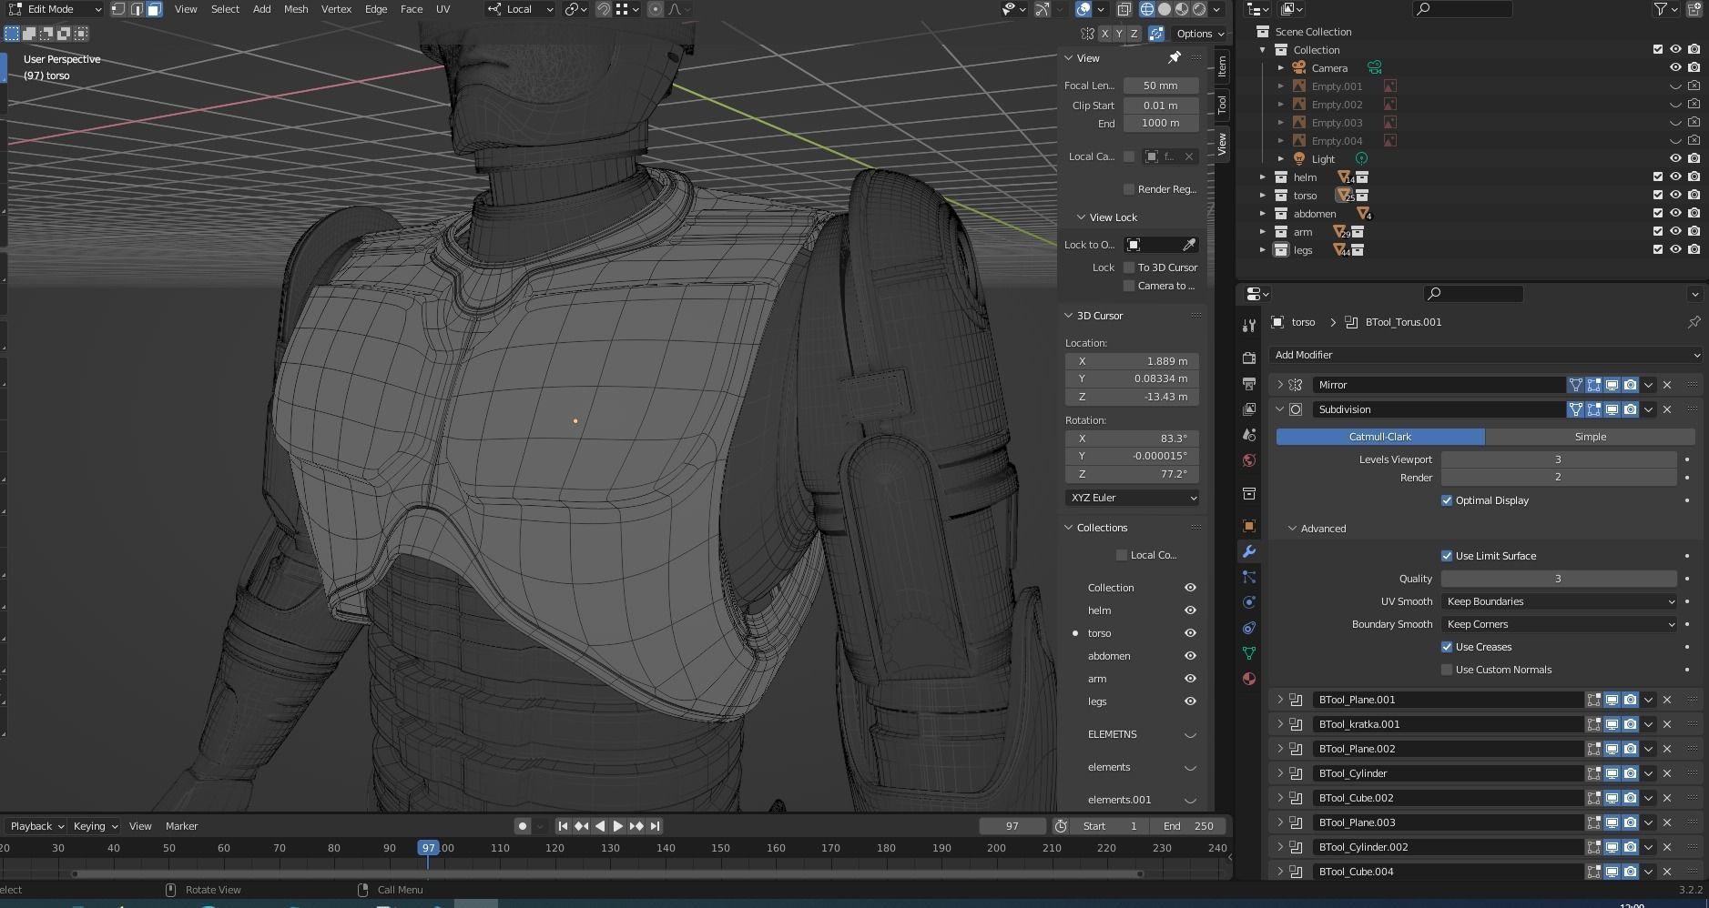Play animation forward in timeline
The height and width of the screenshot is (908, 1709).
[618, 826]
